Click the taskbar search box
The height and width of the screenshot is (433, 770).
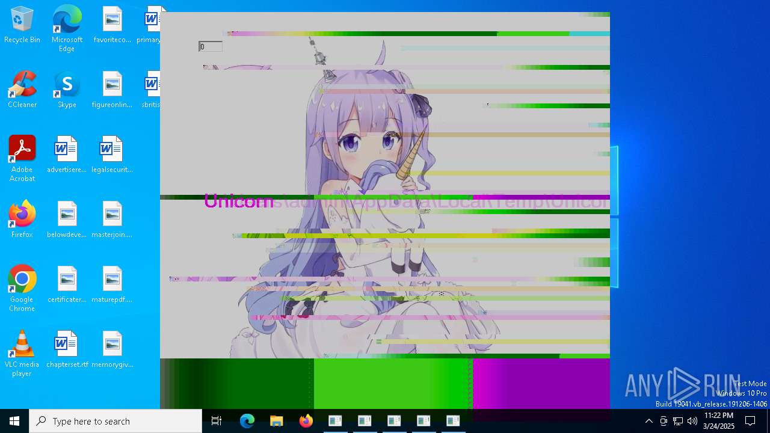coord(115,421)
